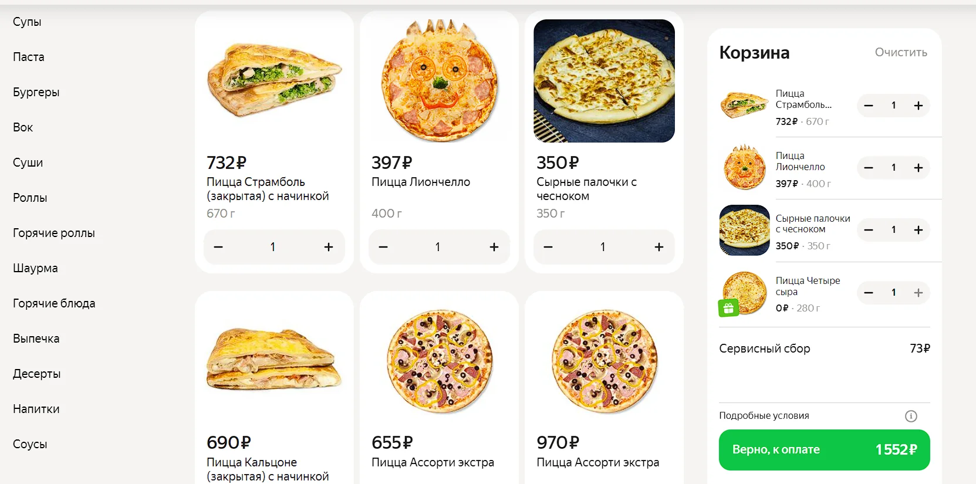The width and height of the screenshot is (976, 484).
Task: Increase Пицца Страмболь quantity on menu card
Action: point(329,247)
